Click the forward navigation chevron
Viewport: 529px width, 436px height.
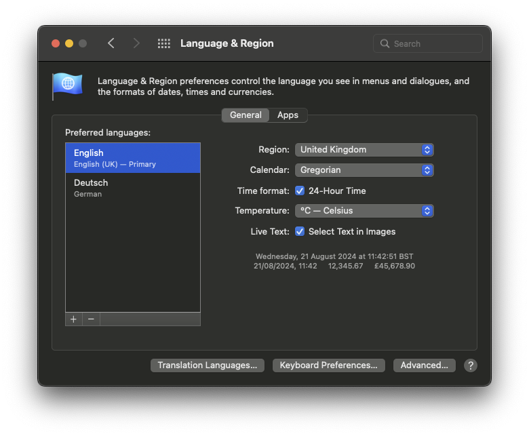(136, 43)
